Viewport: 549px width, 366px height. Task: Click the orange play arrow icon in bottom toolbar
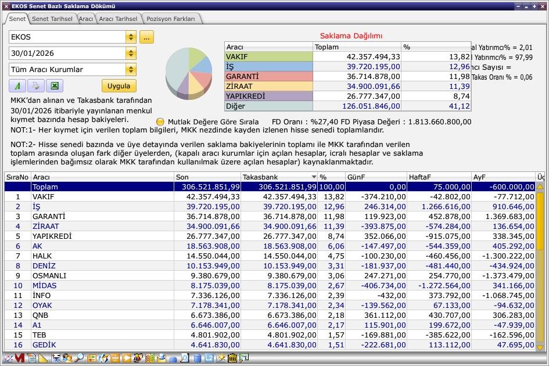pos(127,358)
